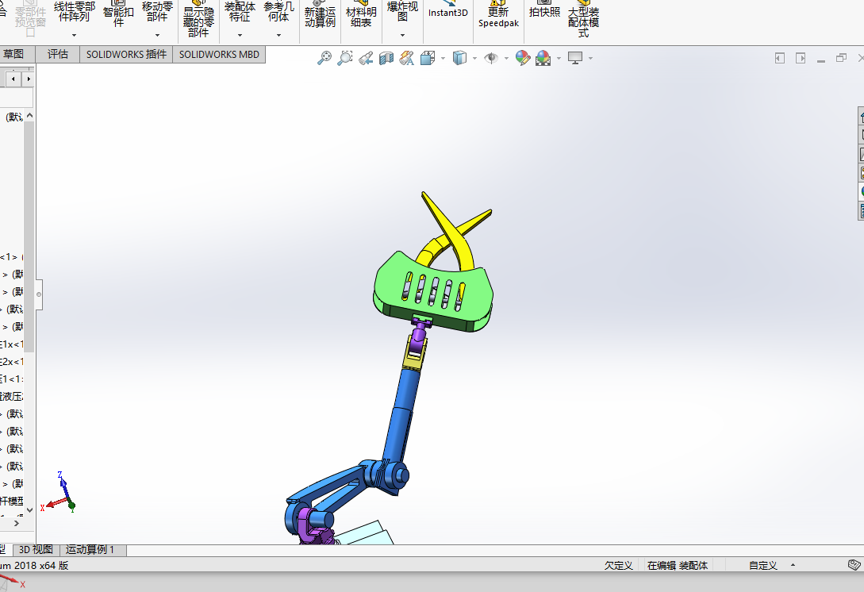Click 更新 Speedpak command
The height and width of the screenshot is (592, 864).
click(x=499, y=14)
